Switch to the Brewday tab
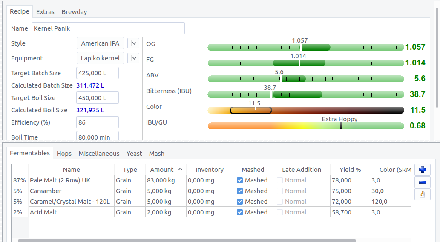 pos(74,12)
